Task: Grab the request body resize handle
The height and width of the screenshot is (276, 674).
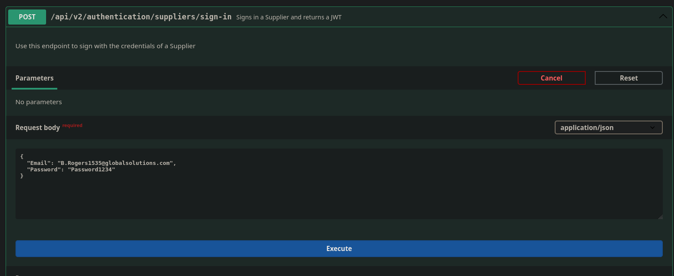Action: click(x=660, y=217)
